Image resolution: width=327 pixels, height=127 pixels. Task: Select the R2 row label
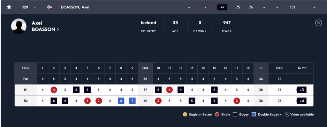tap(26, 101)
